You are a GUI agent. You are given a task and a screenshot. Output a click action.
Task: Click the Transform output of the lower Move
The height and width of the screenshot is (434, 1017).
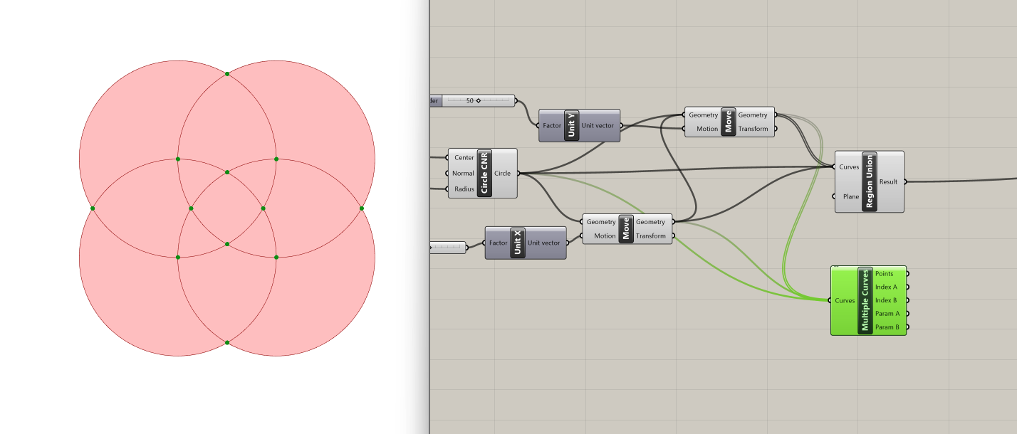[651, 235]
